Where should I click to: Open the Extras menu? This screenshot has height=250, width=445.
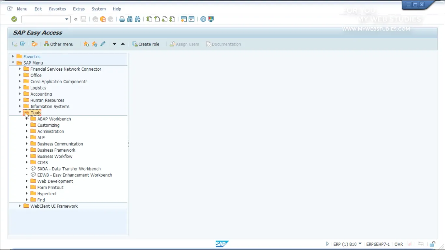[79, 9]
